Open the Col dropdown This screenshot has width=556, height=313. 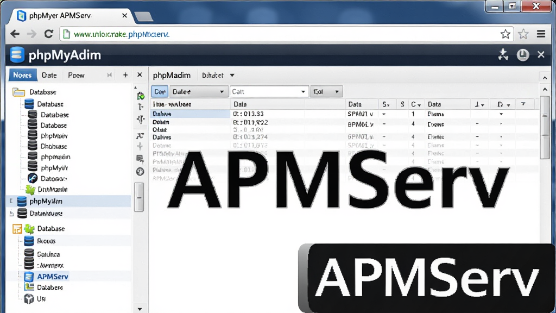pos(326,91)
